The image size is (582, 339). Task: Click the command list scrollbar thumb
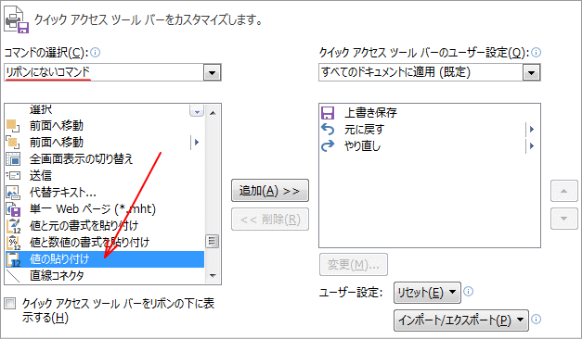pyautogui.click(x=213, y=241)
